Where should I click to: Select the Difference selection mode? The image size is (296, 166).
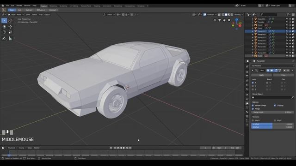[41, 10]
